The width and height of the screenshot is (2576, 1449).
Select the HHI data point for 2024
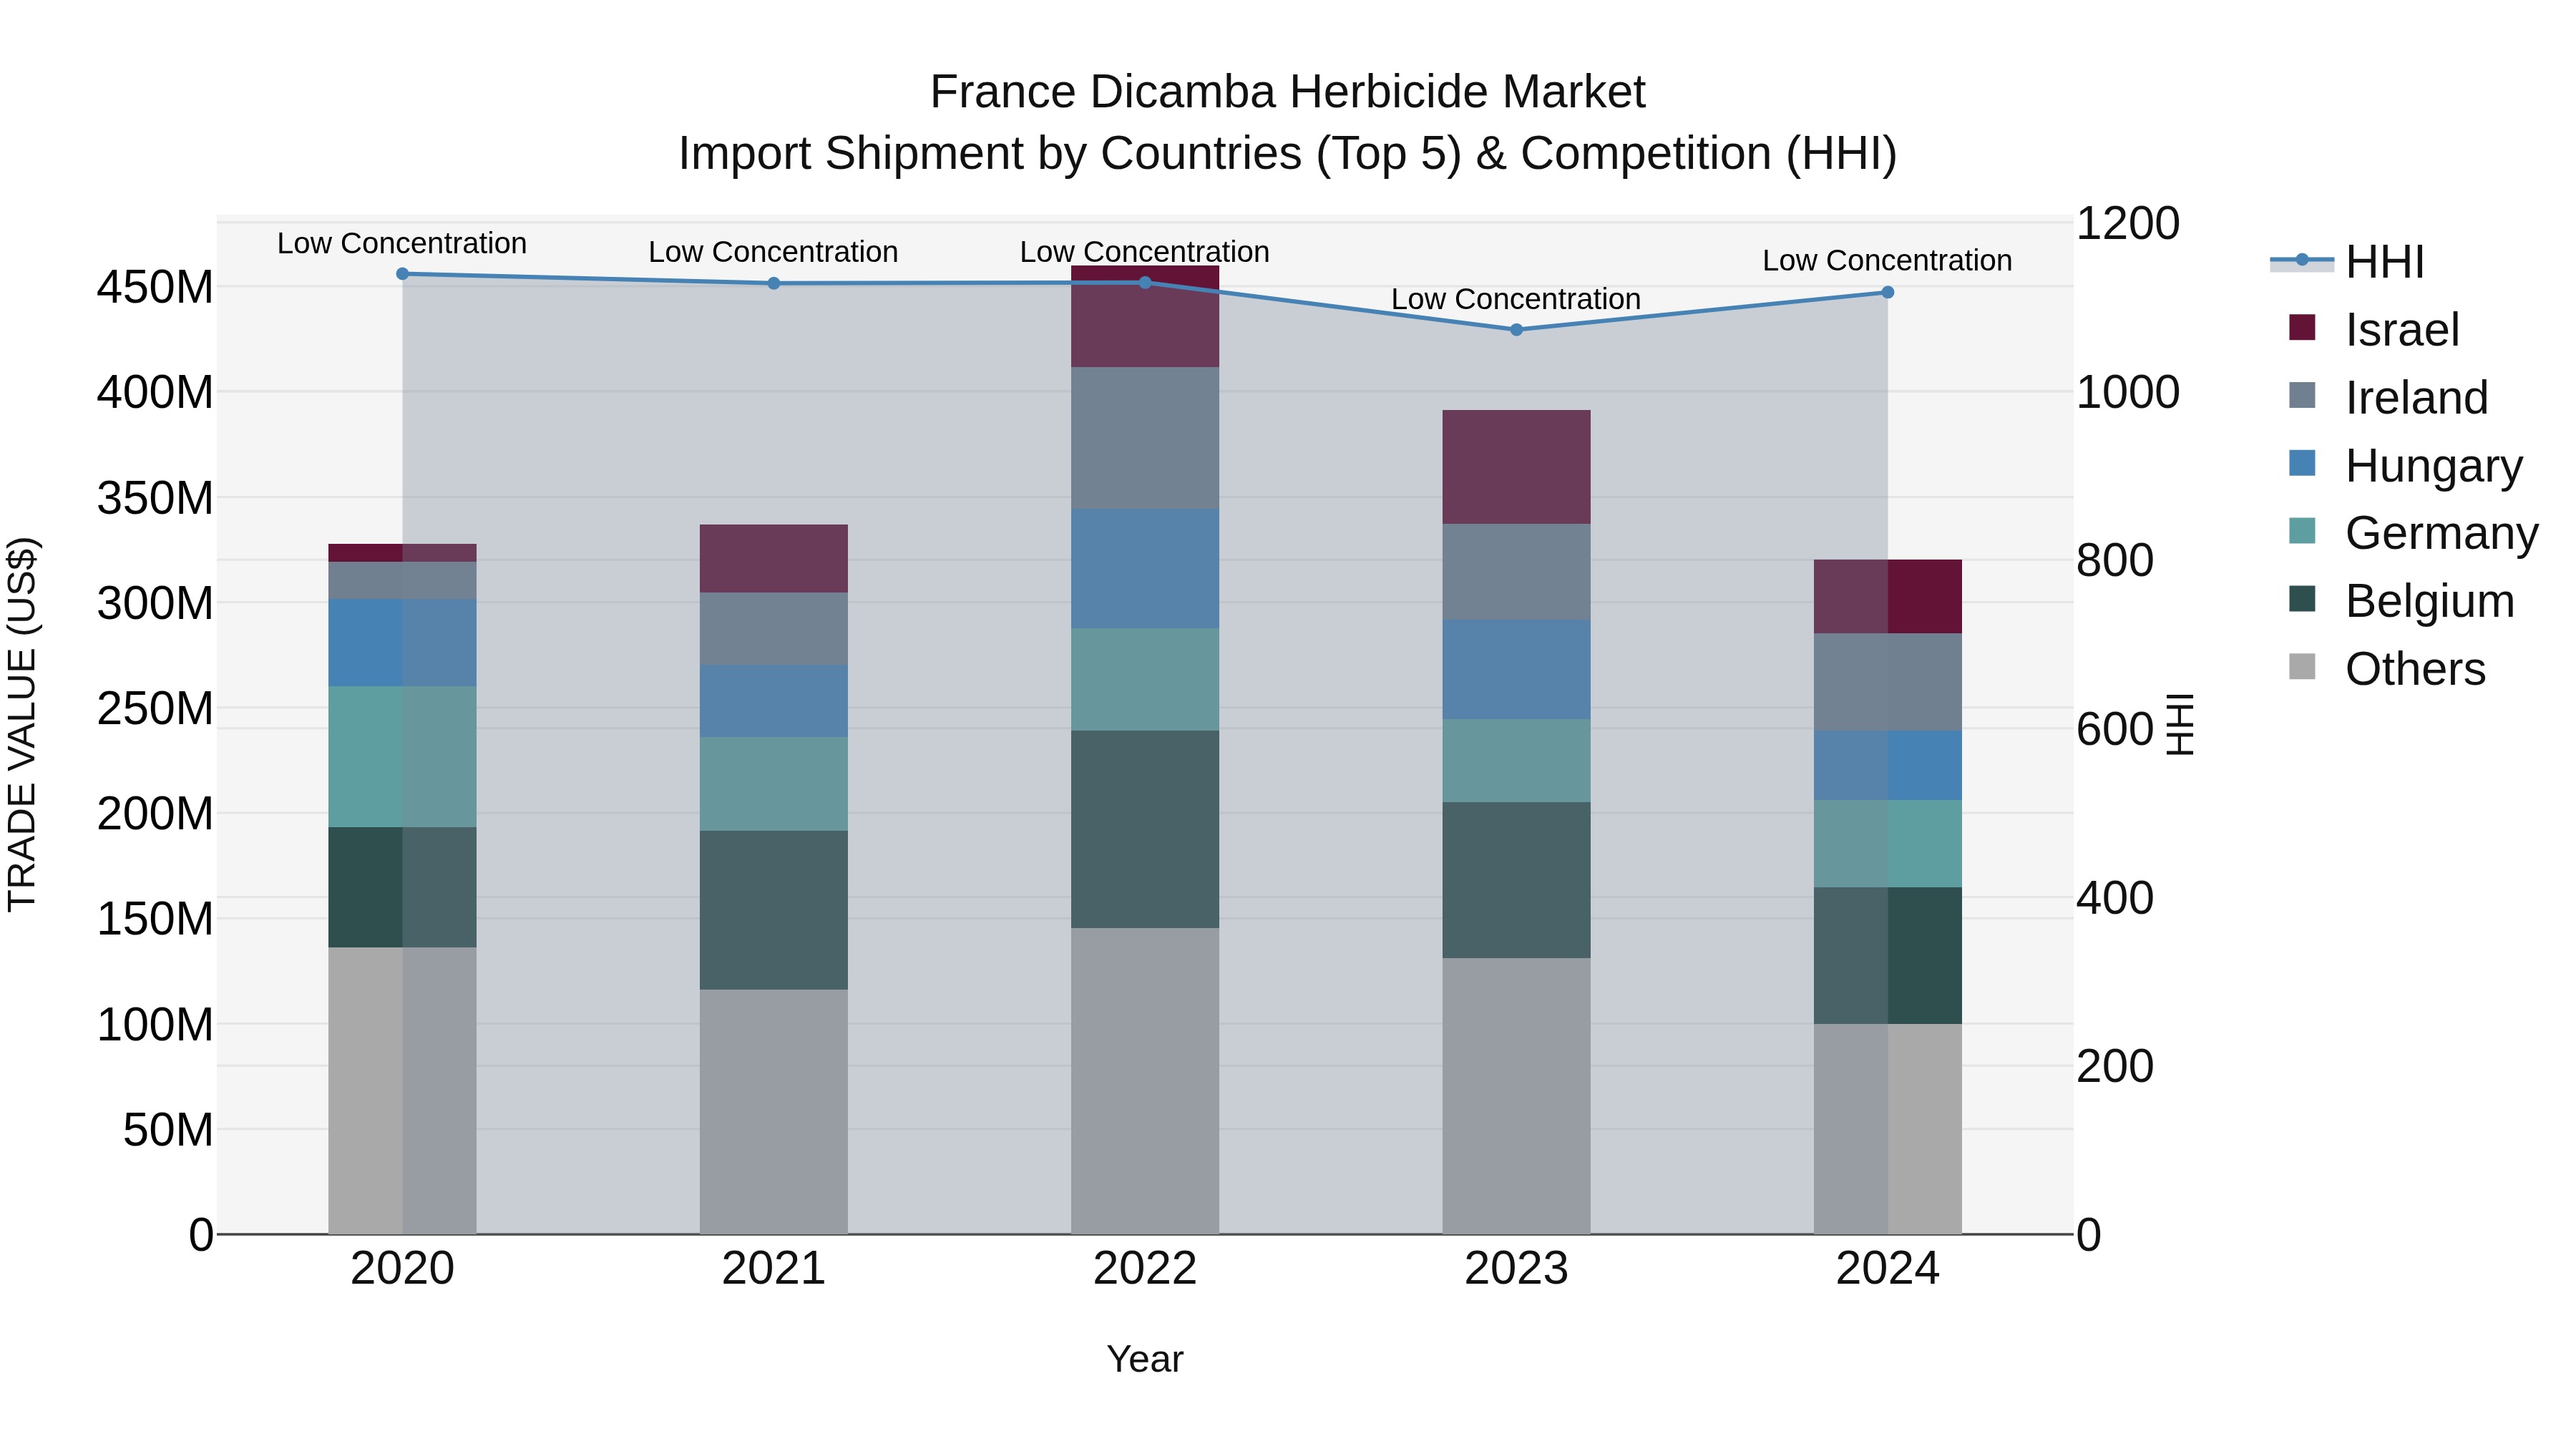click(x=1888, y=293)
